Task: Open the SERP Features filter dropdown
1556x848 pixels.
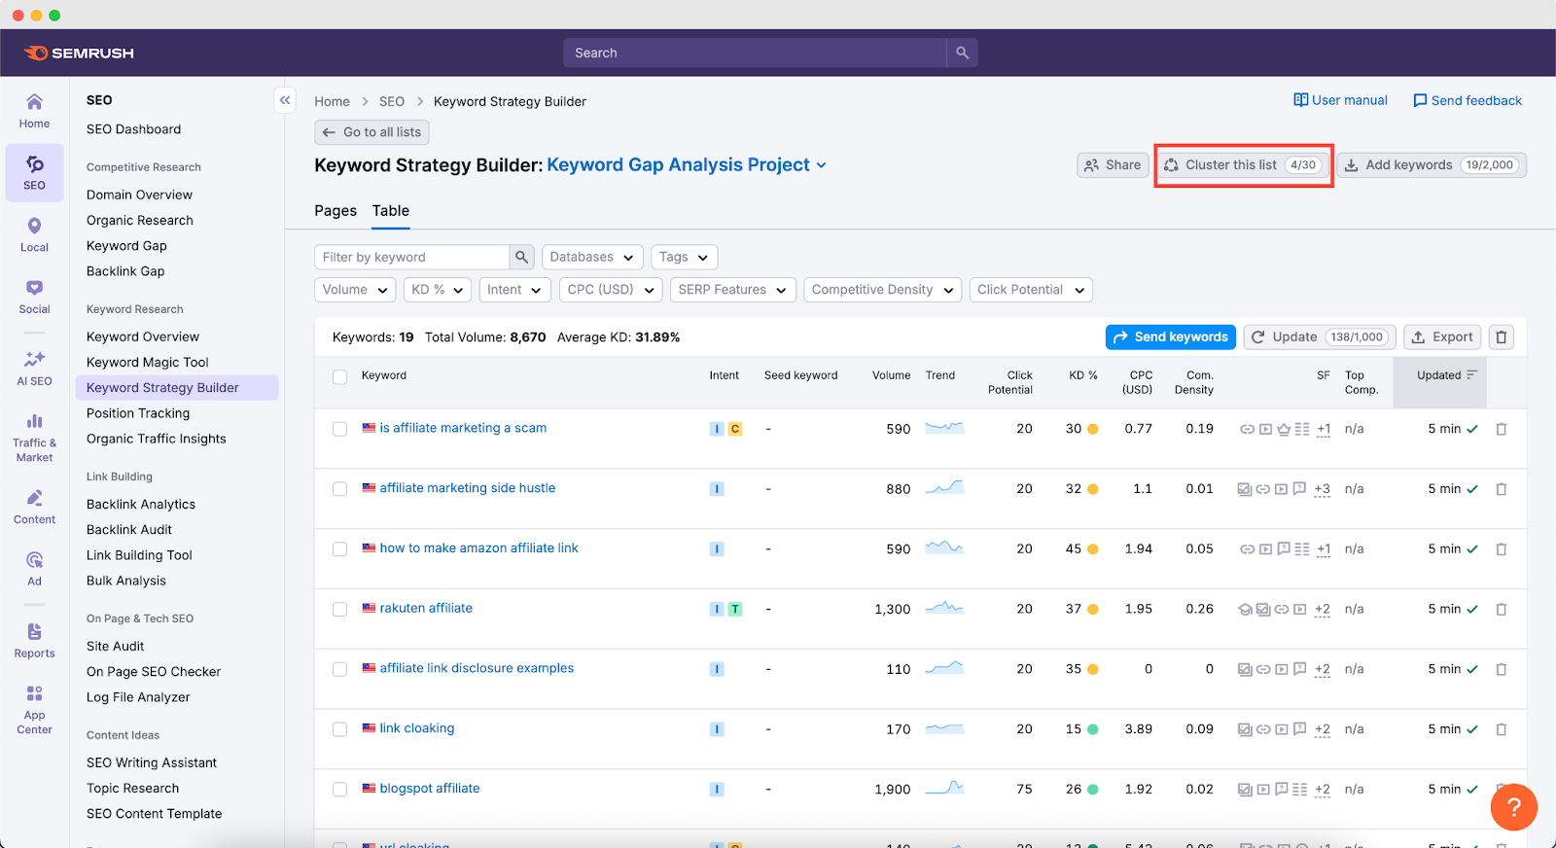Action: [732, 290]
